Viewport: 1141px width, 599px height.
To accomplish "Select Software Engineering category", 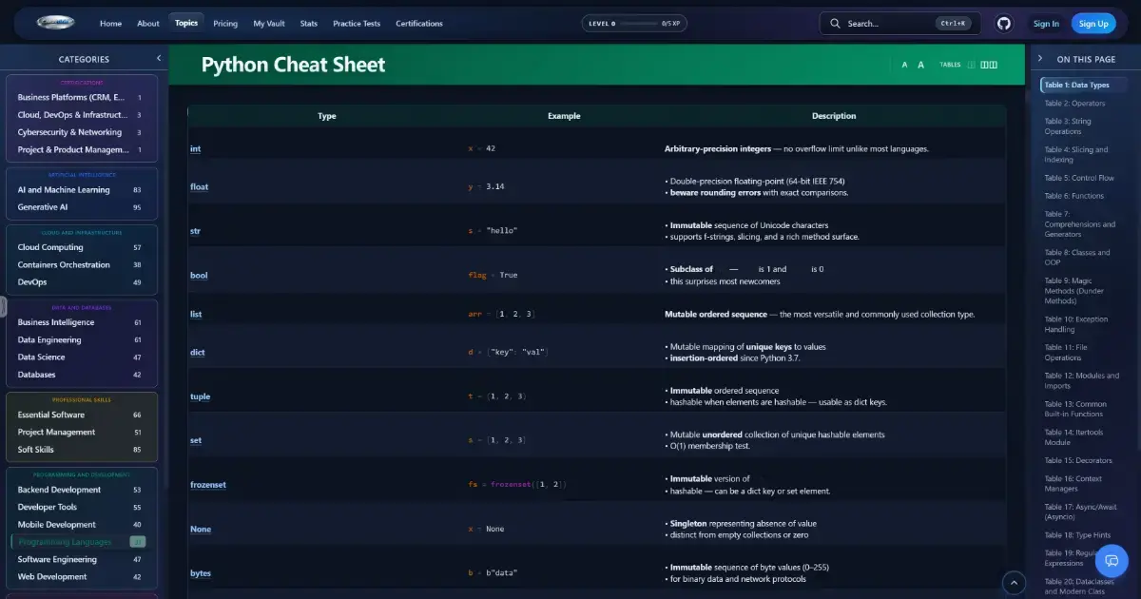I will pos(82,559).
